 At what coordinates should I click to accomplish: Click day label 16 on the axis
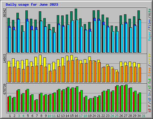point(76,116)
